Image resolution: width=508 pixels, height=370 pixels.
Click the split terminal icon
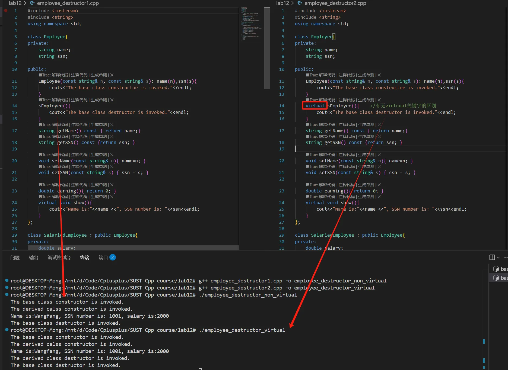[x=492, y=257]
